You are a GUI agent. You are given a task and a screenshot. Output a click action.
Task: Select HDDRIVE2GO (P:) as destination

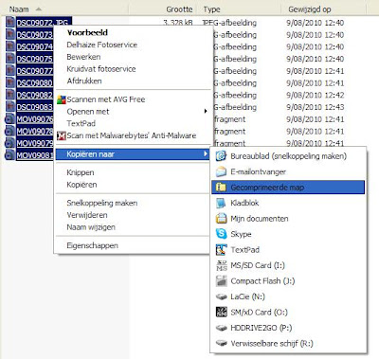288,328
